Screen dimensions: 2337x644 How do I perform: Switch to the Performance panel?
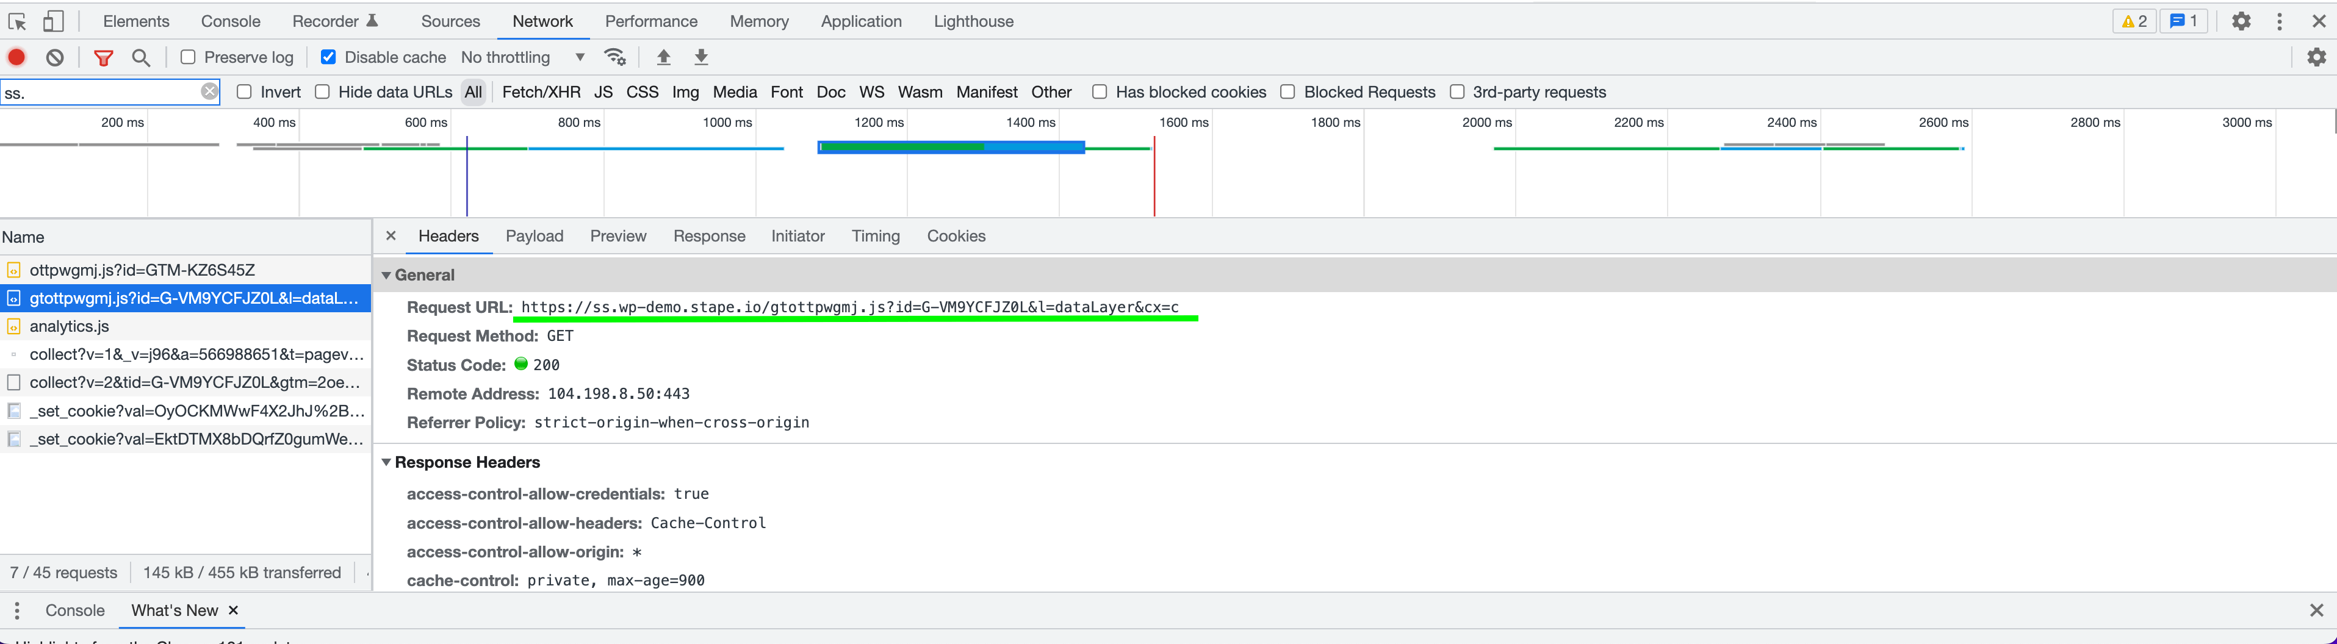(x=652, y=21)
